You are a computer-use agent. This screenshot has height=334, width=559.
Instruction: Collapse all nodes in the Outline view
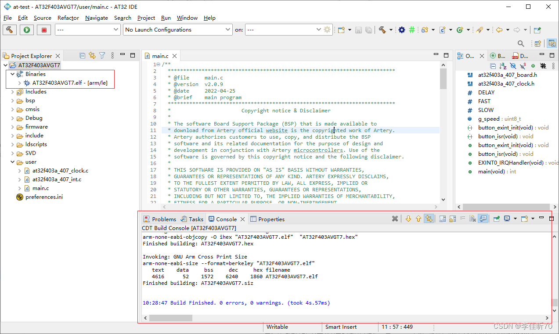493,66
